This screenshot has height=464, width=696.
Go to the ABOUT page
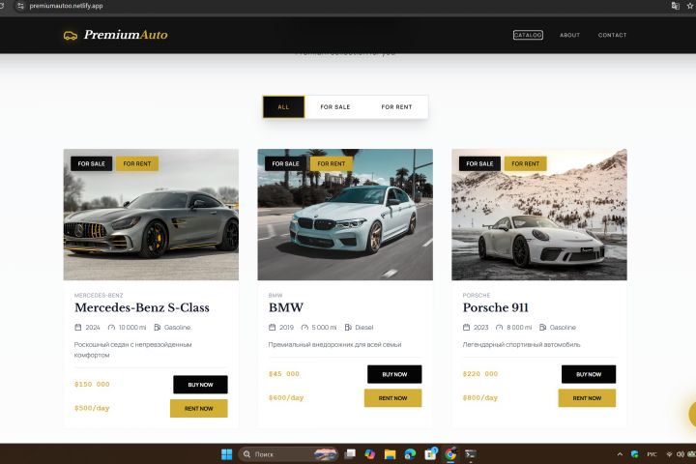click(569, 35)
